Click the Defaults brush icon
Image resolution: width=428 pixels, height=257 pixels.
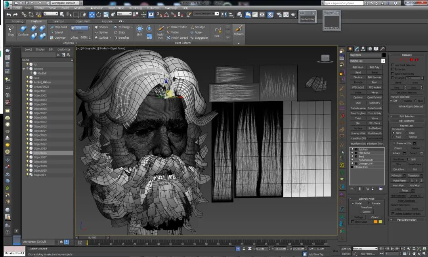[239, 30]
